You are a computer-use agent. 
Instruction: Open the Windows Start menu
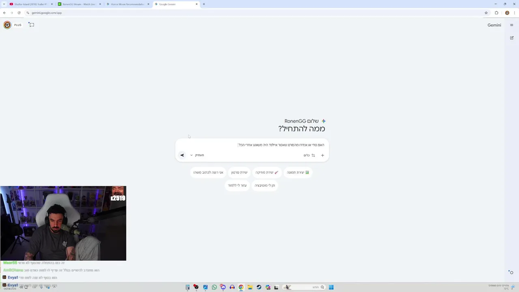pos(331,287)
